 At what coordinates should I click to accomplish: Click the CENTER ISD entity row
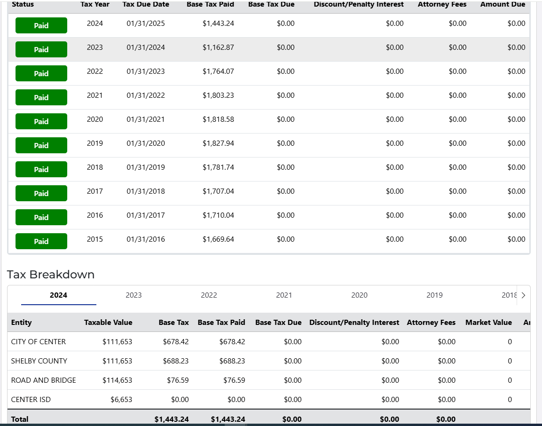[x=31, y=400]
